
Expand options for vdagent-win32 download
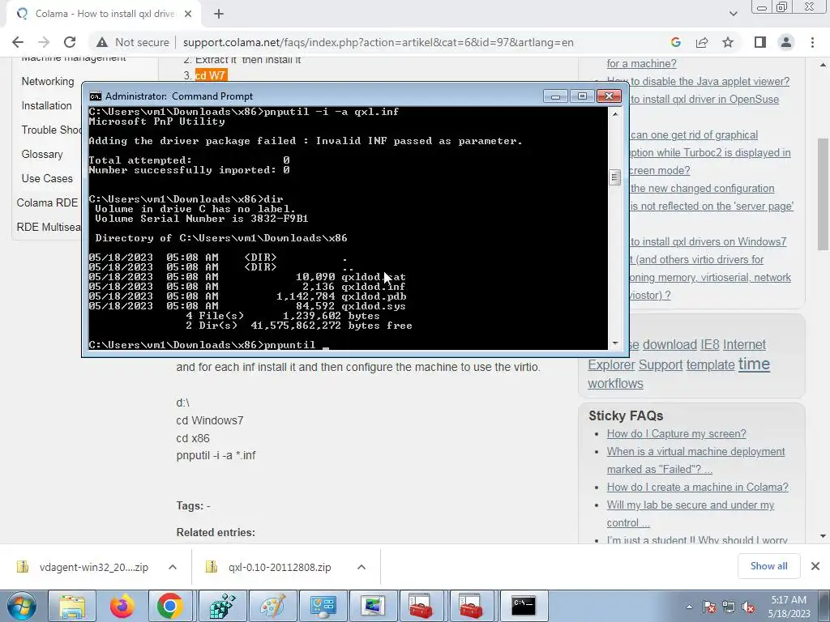click(173, 567)
